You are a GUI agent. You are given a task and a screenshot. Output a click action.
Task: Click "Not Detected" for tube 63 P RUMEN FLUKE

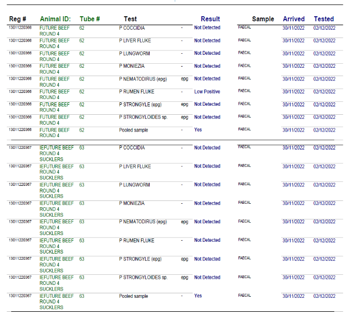(x=207, y=240)
